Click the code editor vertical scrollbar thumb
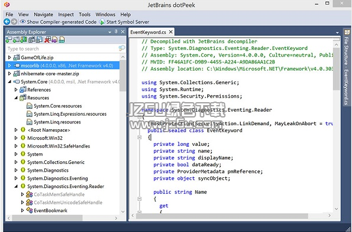This screenshot has height=232, width=352. pos(336,69)
